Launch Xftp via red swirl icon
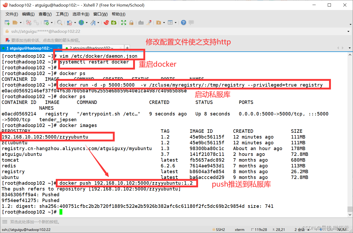 click(106, 23)
